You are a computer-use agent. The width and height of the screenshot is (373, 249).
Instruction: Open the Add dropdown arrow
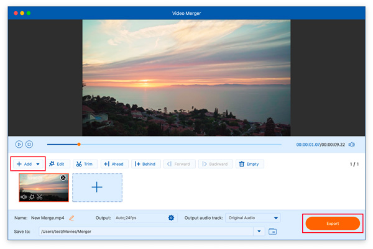(x=38, y=164)
